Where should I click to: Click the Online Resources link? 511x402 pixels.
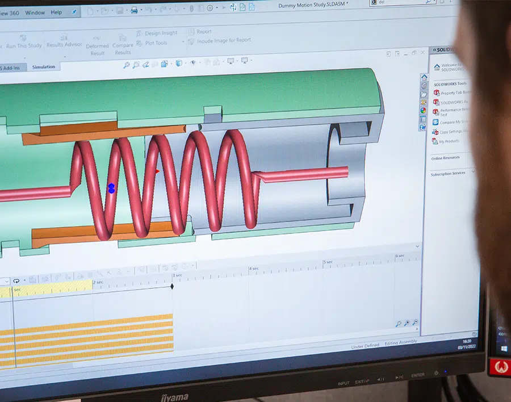coord(446,157)
